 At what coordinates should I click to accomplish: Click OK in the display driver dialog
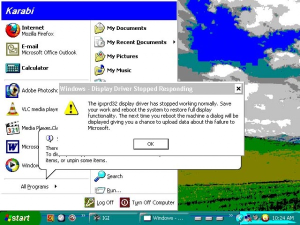click(x=151, y=144)
